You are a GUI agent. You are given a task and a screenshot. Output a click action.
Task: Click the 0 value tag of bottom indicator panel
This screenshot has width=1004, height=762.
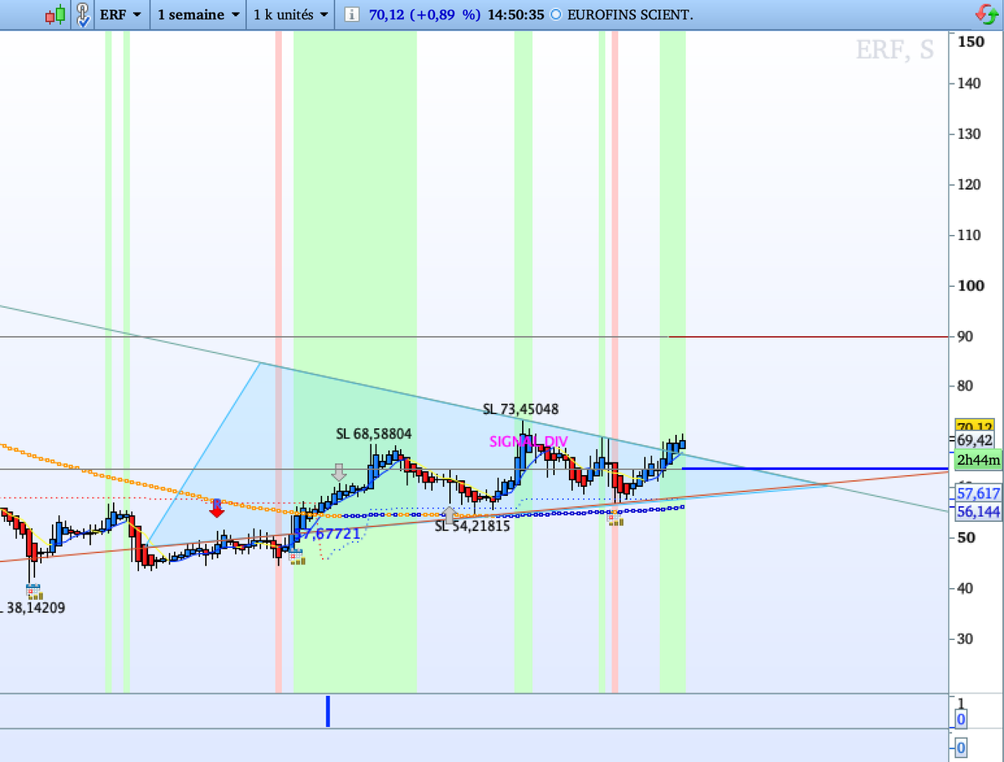point(961,748)
